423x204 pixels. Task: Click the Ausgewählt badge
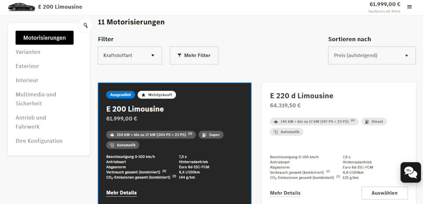(x=121, y=95)
